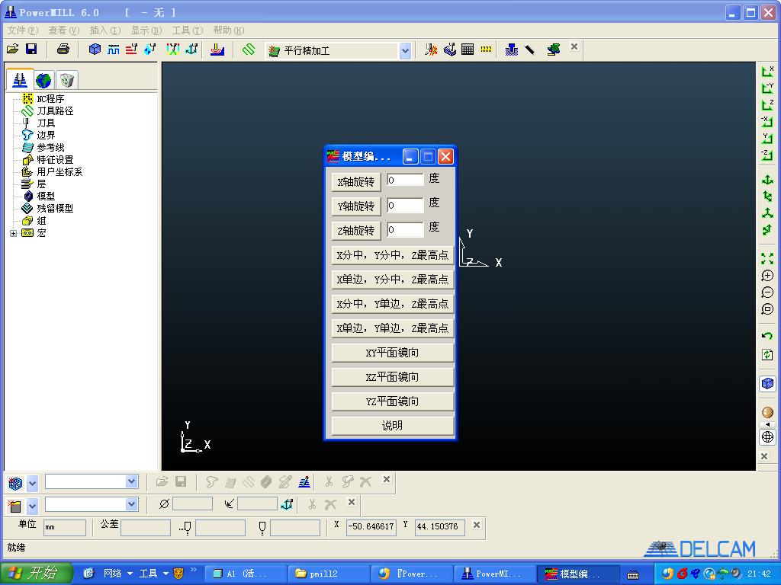Click the Windows 开始 start button

[x=37, y=573]
